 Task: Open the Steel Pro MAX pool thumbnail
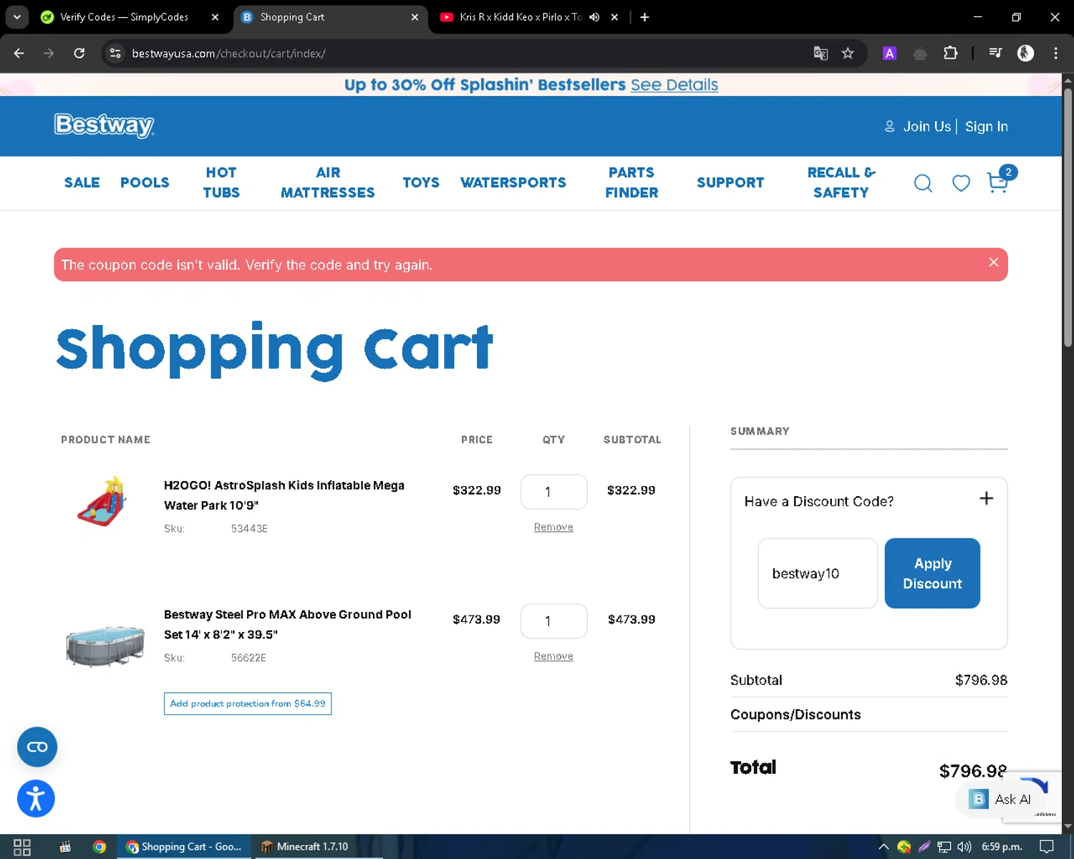pyautogui.click(x=105, y=645)
